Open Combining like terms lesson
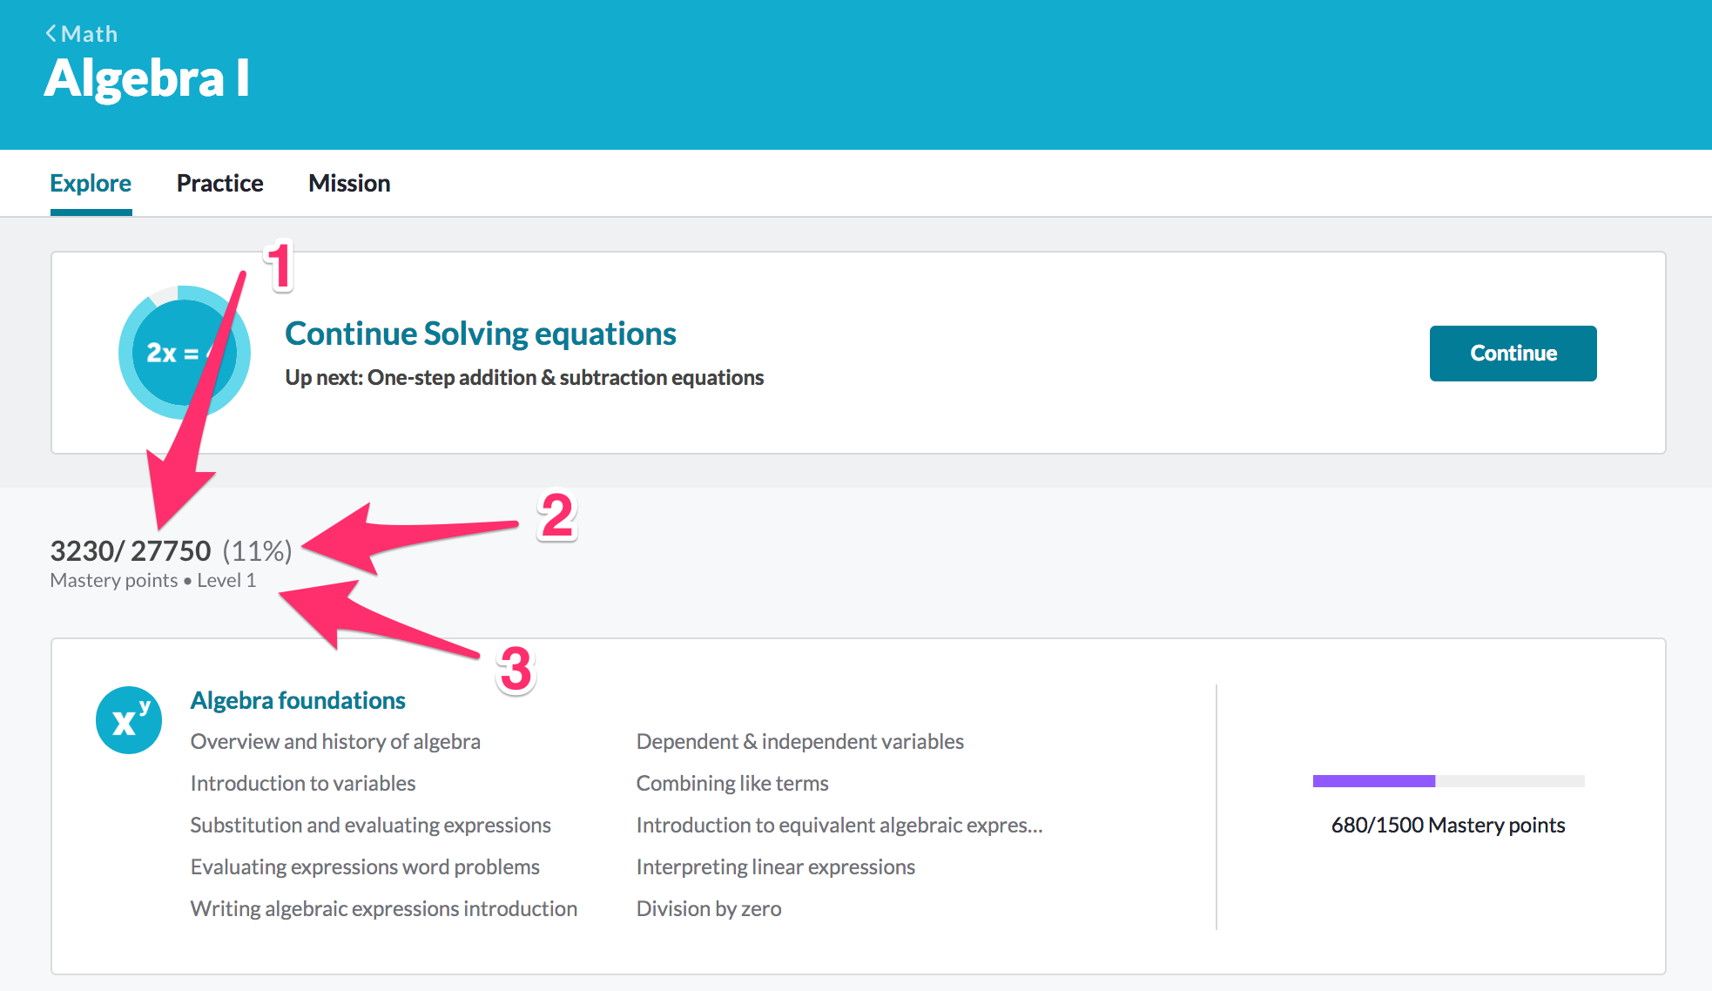 click(732, 783)
